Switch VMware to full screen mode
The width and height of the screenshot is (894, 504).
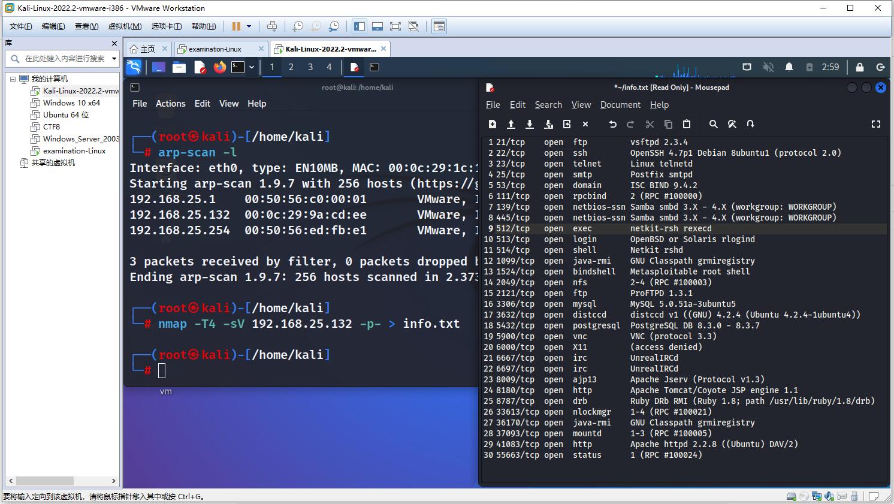tap(395, 26)
